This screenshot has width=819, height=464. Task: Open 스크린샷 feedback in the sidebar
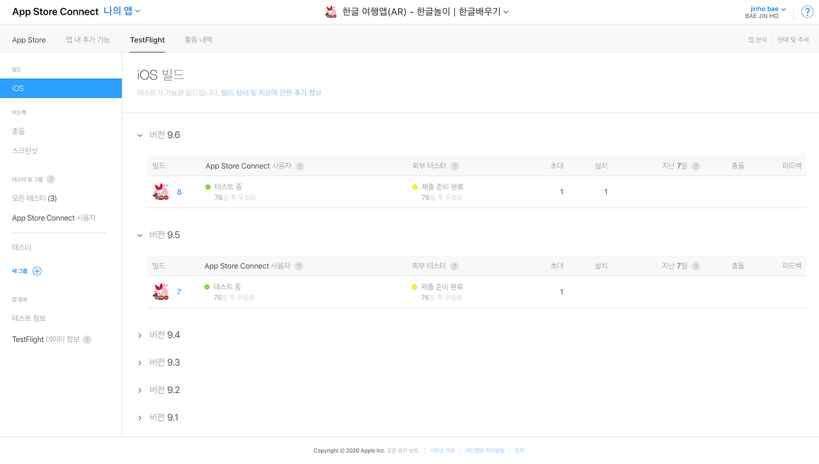[x=25, y=151]
